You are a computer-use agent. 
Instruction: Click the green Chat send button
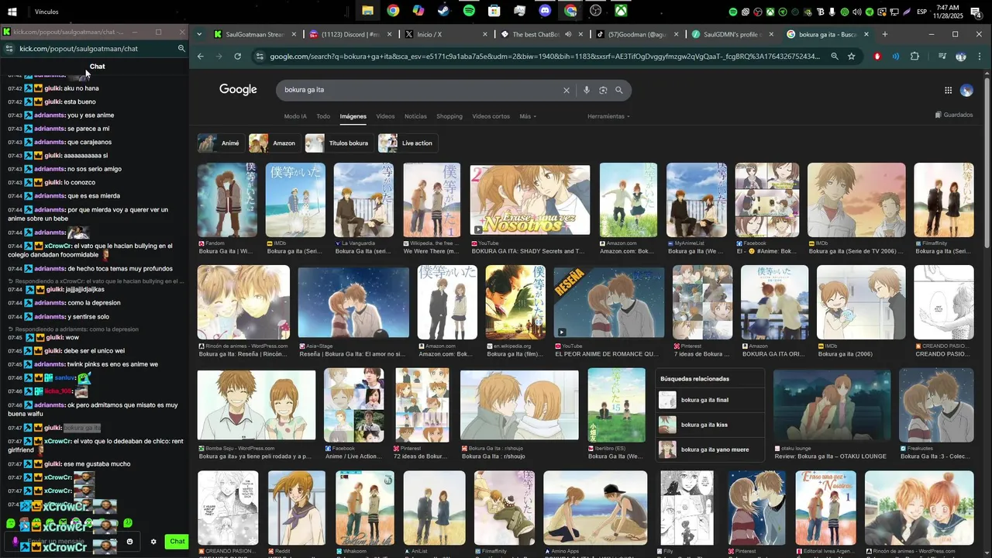tap(177, 542)
